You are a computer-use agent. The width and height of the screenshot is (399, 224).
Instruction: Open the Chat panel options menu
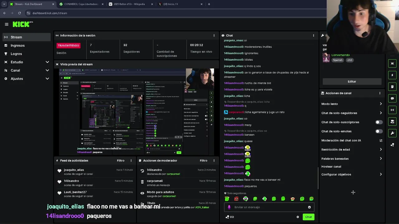(313, 35)
